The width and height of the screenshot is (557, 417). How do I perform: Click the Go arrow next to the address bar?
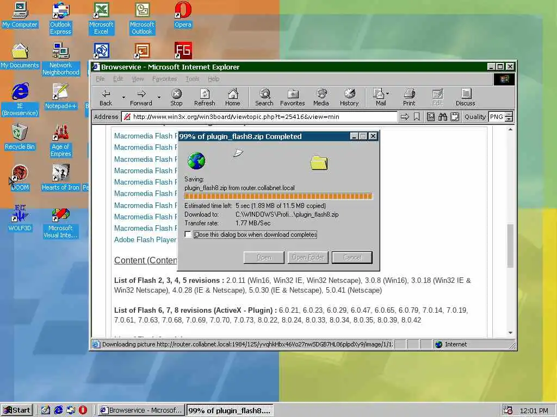[405, 117]
